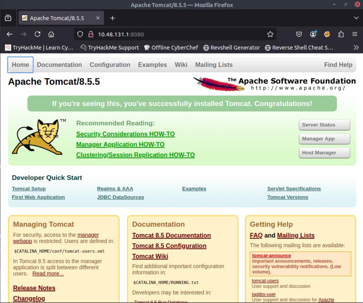Open the Save to Pocket icon
363x303 pixels.
coord(299,34)
